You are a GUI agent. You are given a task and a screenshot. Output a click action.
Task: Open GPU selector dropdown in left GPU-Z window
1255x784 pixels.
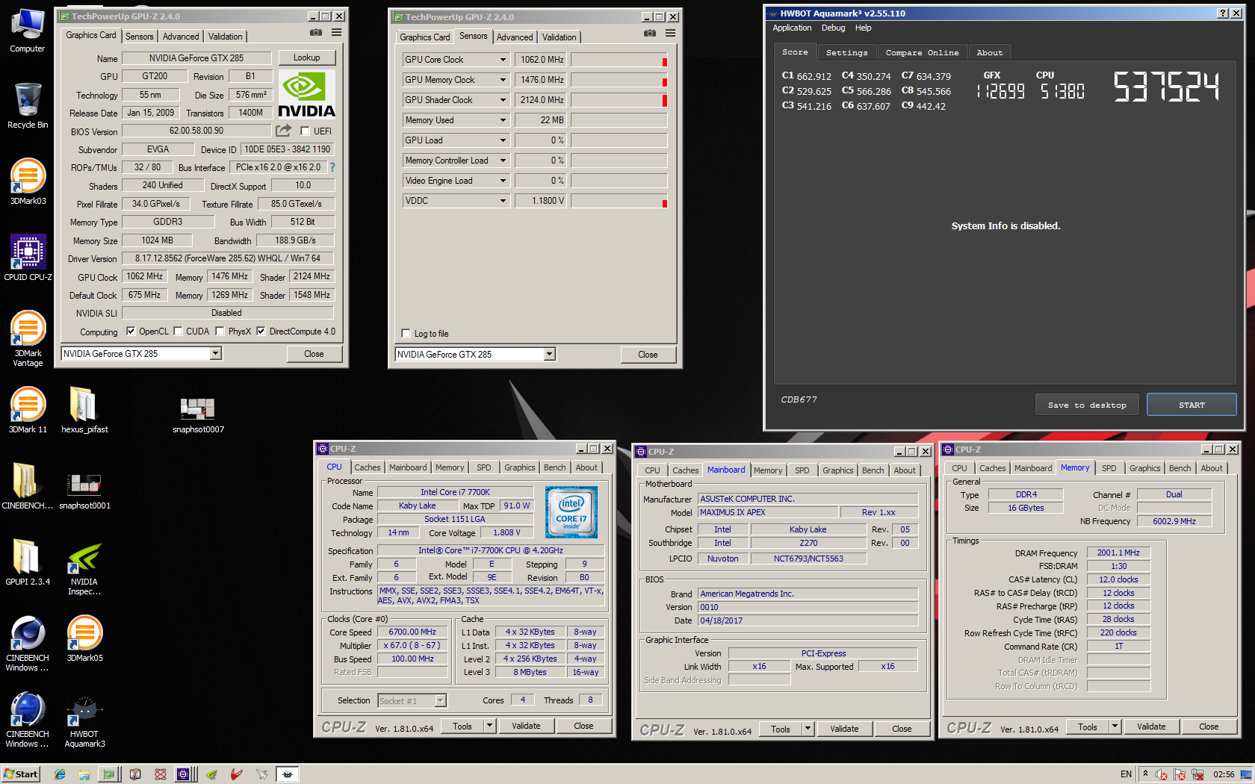point(216,354)
